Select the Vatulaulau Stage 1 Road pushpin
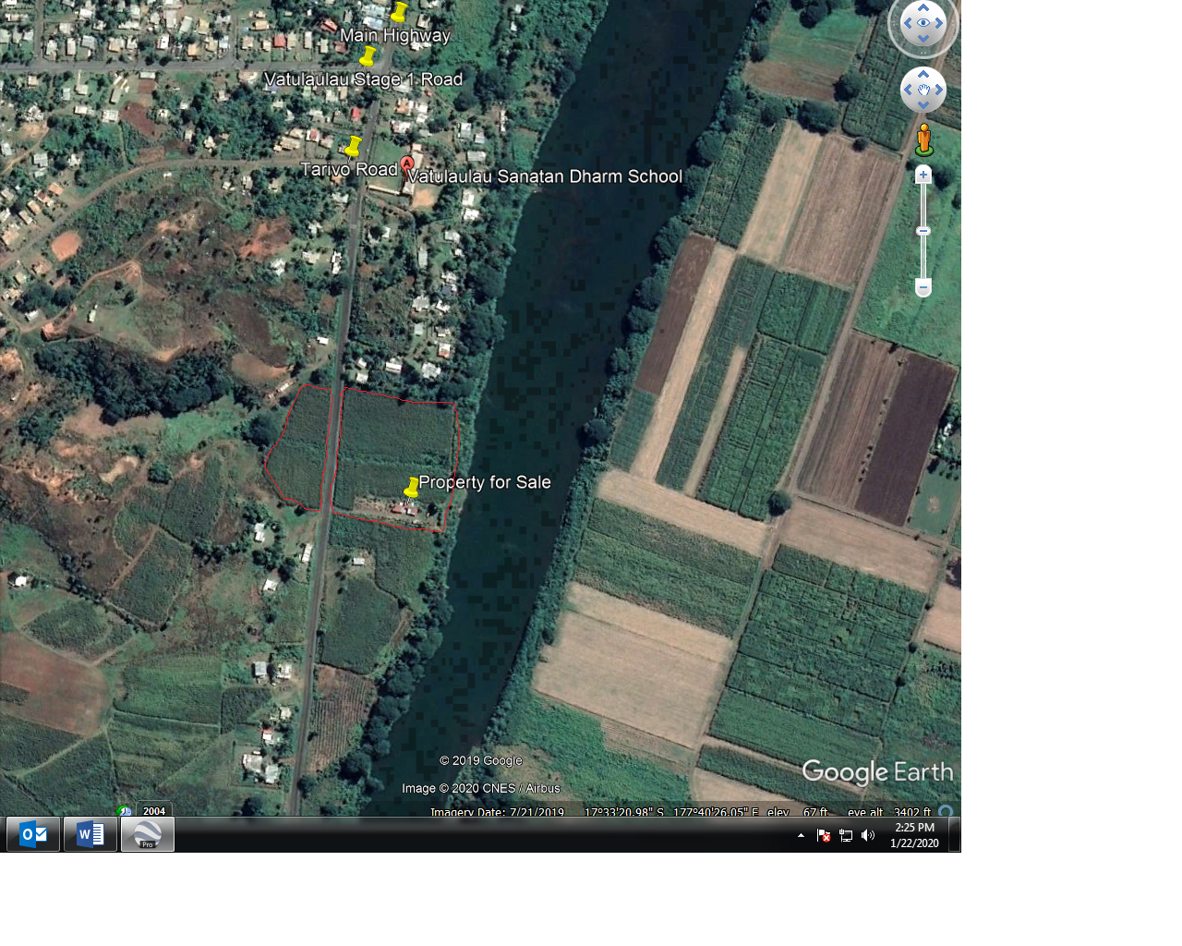1182x946 pixels. (x=368, y=55)
